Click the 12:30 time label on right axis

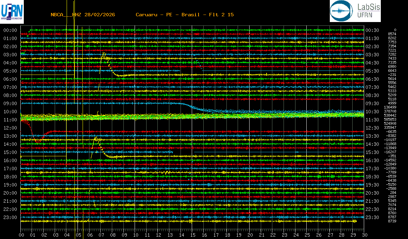tap(372, 128)
